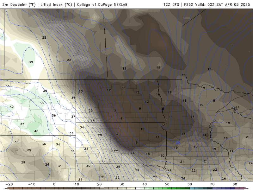Viewport: 253px width, 190px height.
Task: Click the 'F252' forecast hour label
Action: point(188,4)
